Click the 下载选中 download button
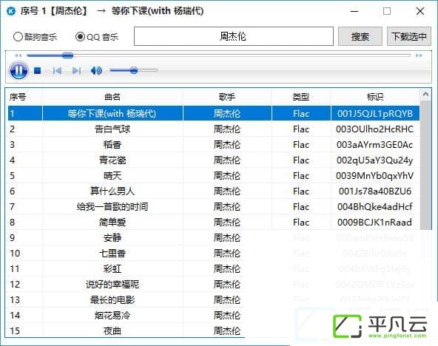 (x=409, y=36)
